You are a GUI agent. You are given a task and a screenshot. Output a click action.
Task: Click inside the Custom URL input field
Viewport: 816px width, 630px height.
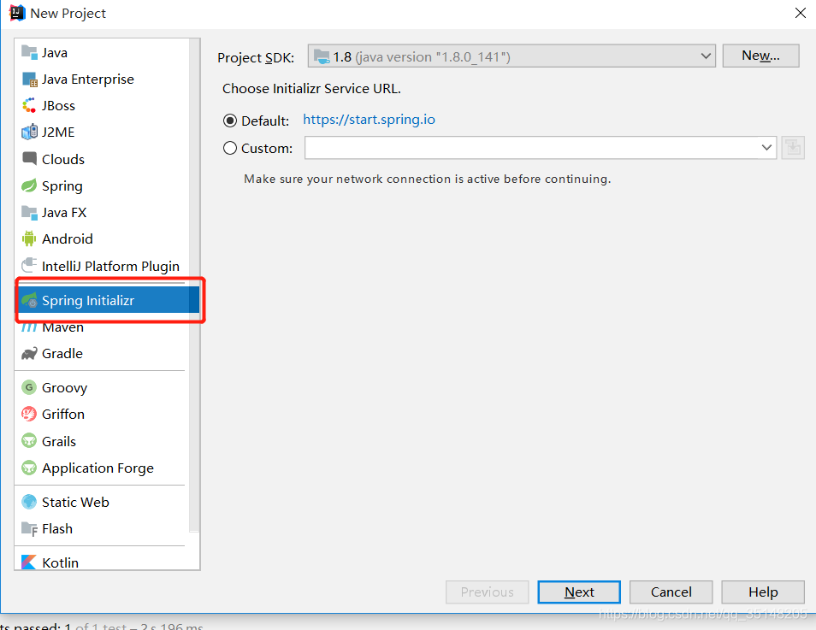[x=531, y=148]
